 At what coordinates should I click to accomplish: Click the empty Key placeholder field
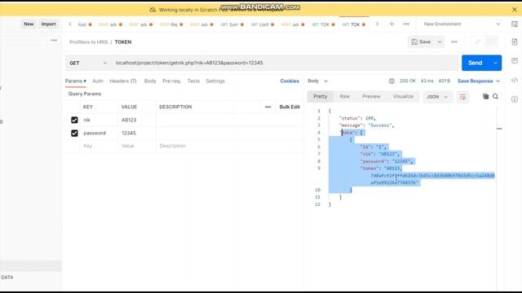pos(99,146)
